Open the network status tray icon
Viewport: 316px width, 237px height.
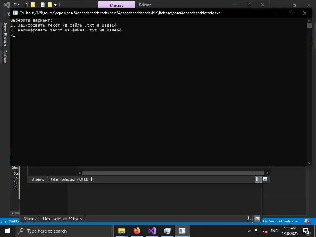coord(258,231)
